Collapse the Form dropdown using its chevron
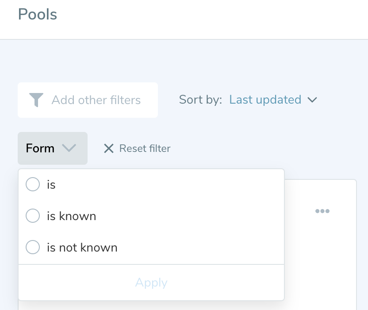 pos(69,148)
